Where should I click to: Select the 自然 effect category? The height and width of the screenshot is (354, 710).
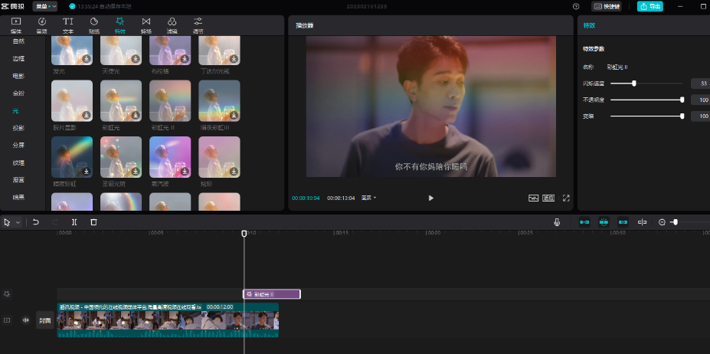pos(18,41)
